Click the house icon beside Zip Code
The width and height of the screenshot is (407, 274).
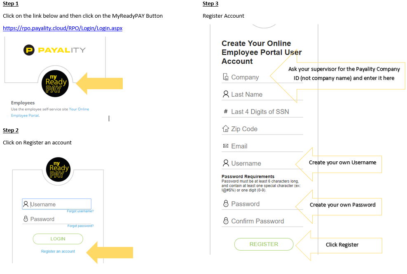[x=226, y=129]
